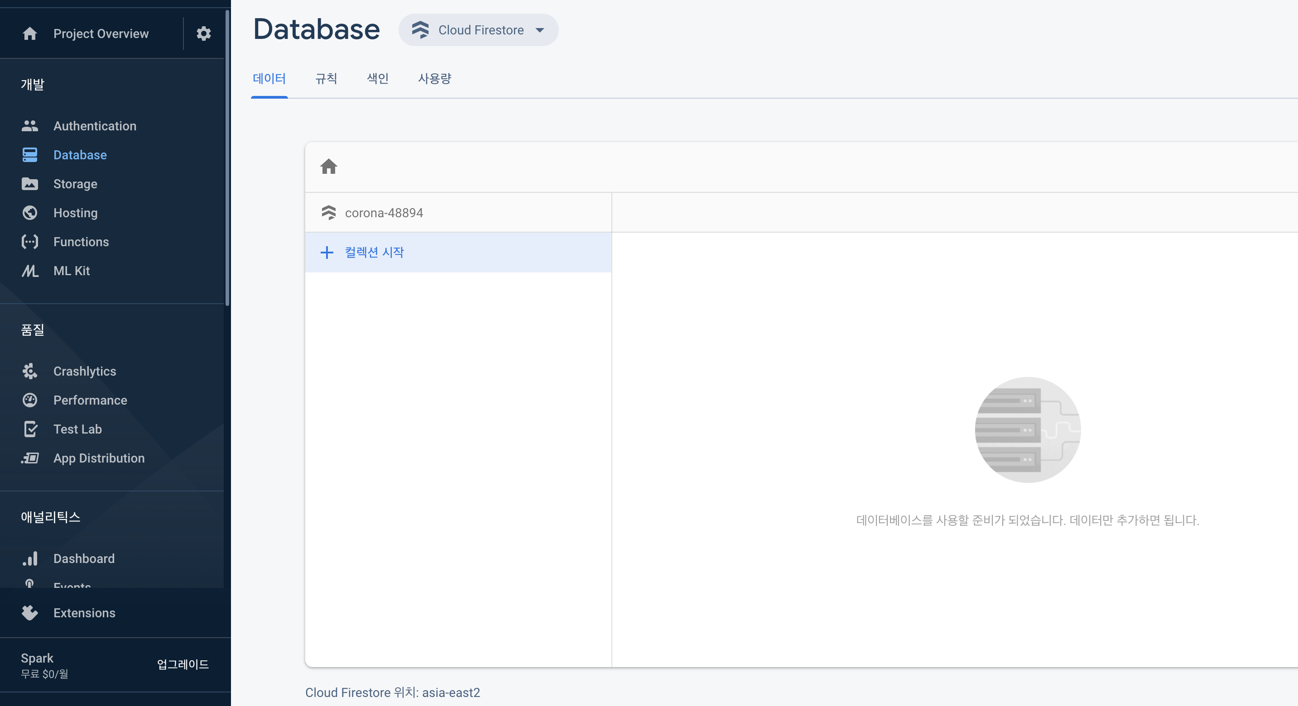Select corona-48894 database root
Viewport: 1298px width, 706px height.
pyautogui.click(x=384, y=213)
